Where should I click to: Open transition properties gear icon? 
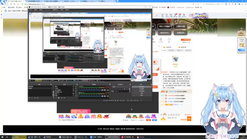point(129,89)
